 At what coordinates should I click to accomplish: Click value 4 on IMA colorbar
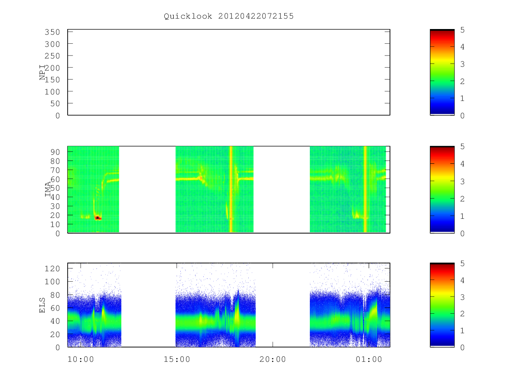pos(462,164)
